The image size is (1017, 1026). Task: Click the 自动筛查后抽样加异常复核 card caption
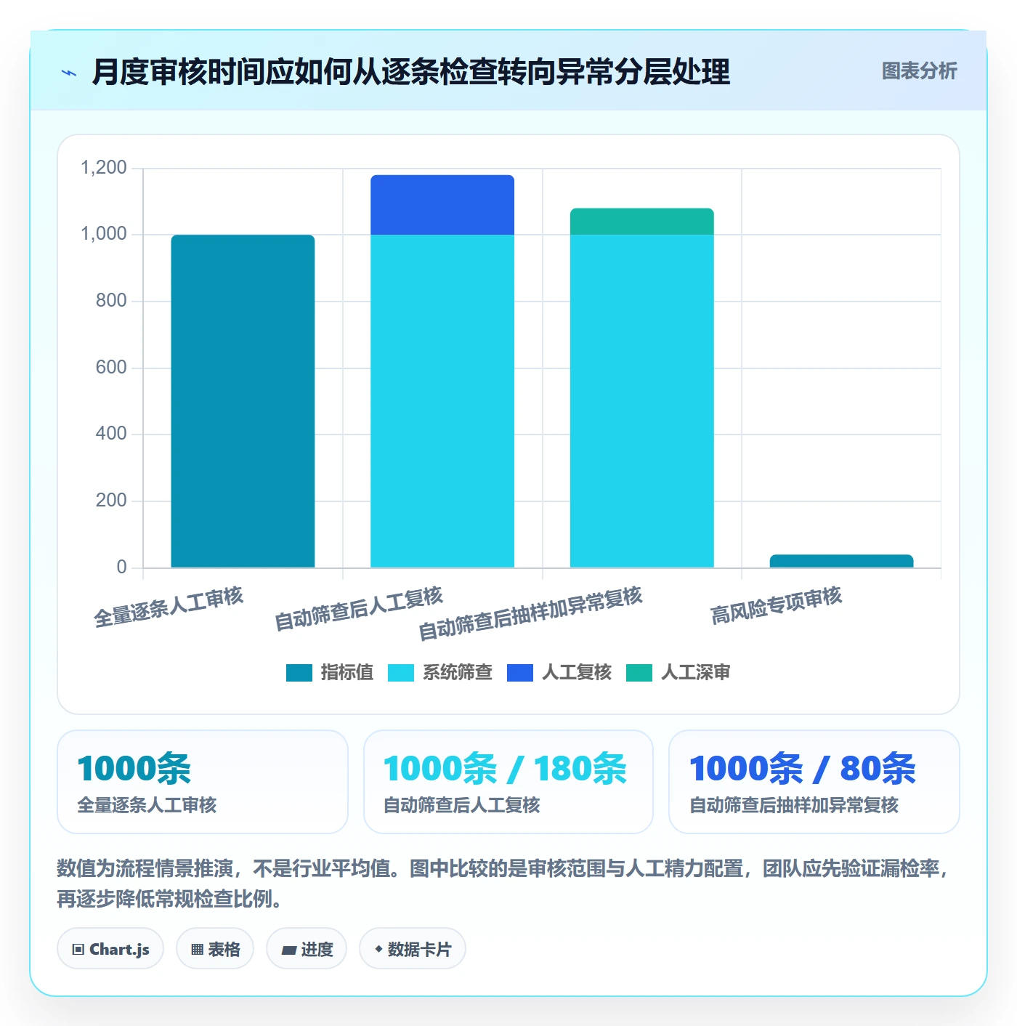click(794, 805)
